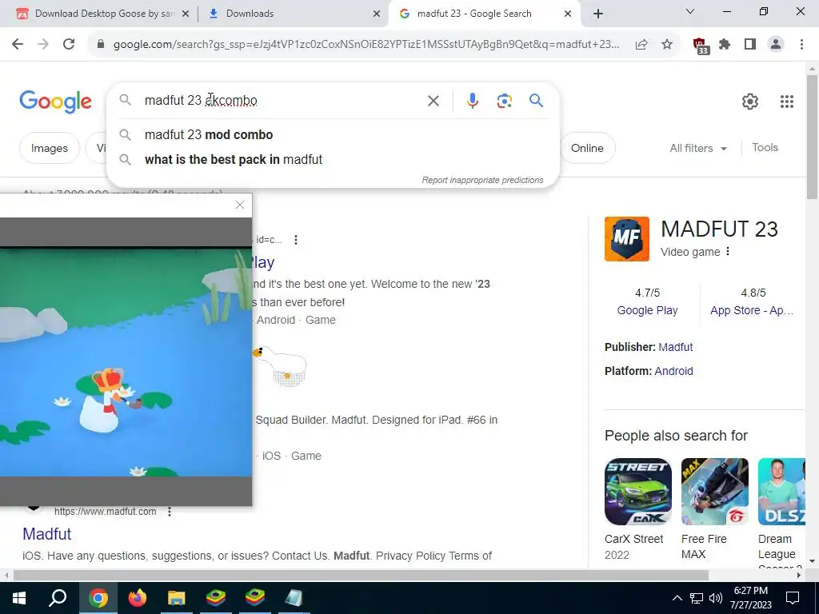Open the Chrome profile avatar

776,45
